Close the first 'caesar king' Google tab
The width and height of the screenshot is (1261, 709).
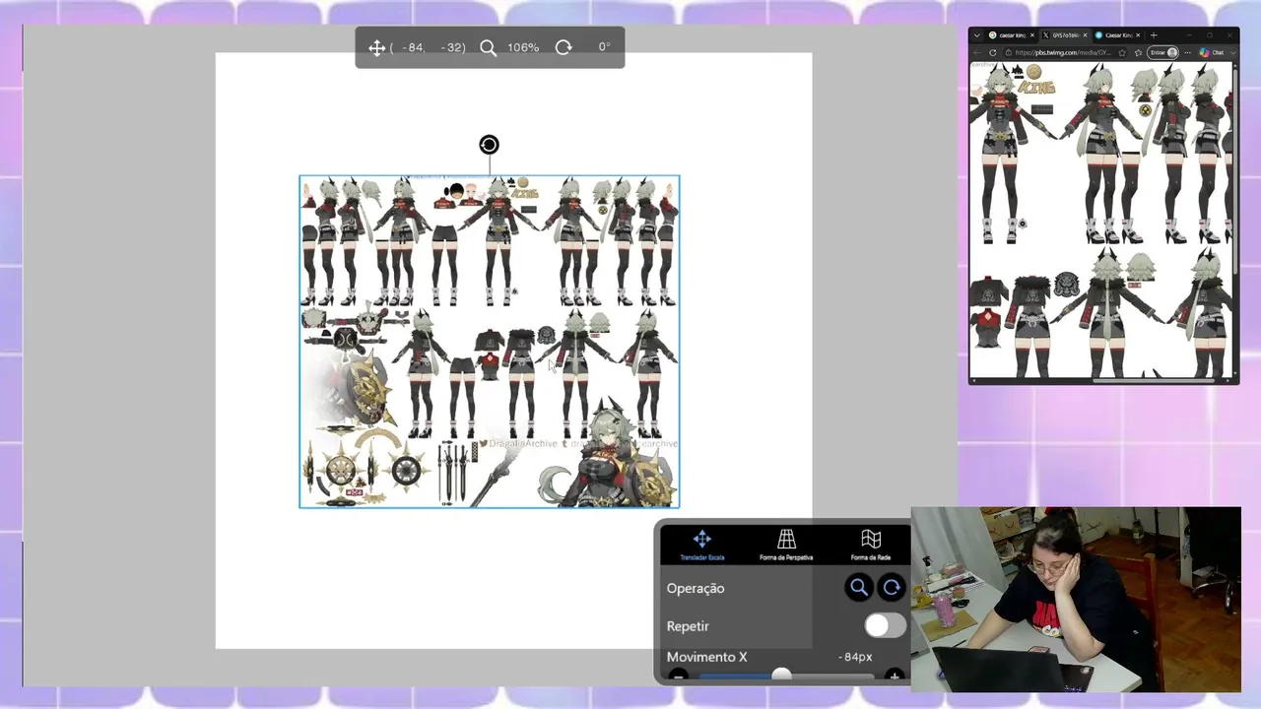coord(1032,35)
